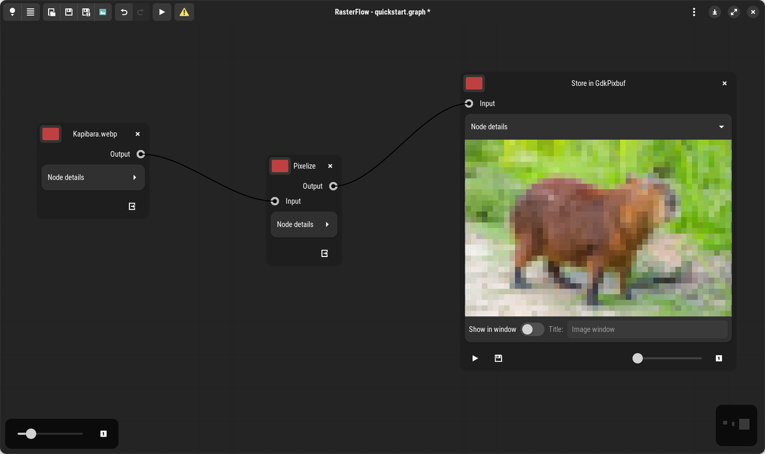The height and width of the screenshot is (454, 765).
Task: Collapse Node details in Store in GdkPixbuf
Action: (598, 127)
